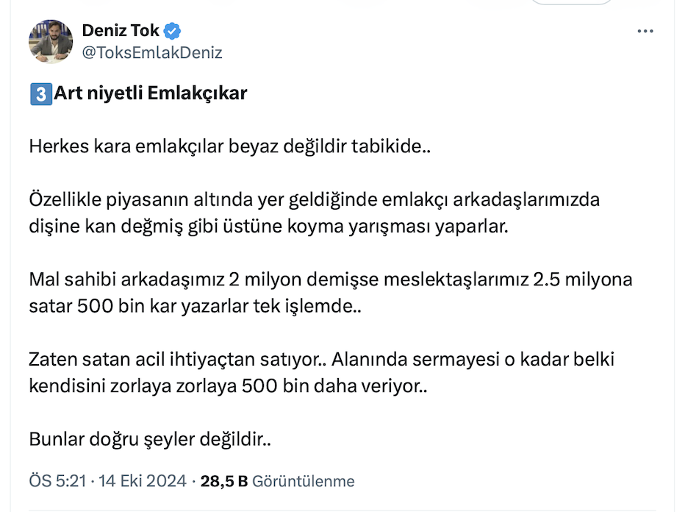Click the sentence 'Bunlar doğru şeyler değildir..'
Viewport: 685px width, 512px height.
coord(150,440)
